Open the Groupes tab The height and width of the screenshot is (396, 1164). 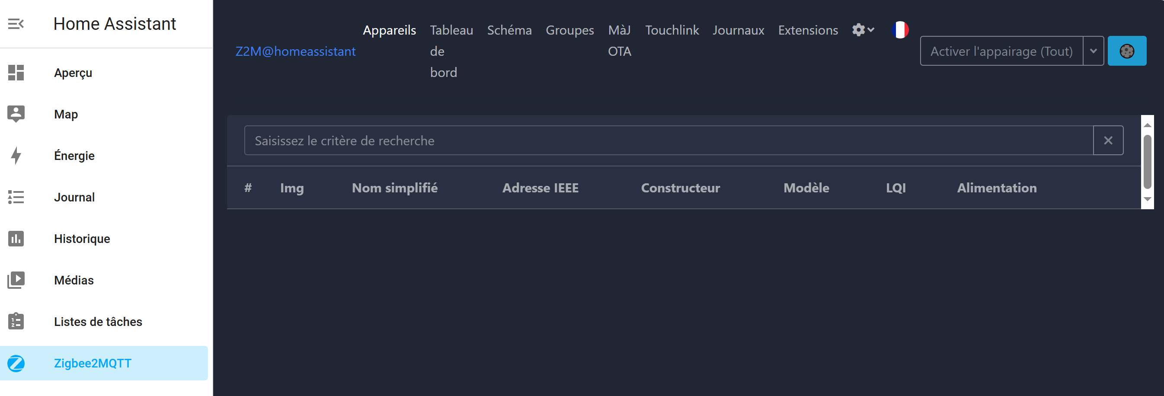pyautogui.click(x=569, y=30)
